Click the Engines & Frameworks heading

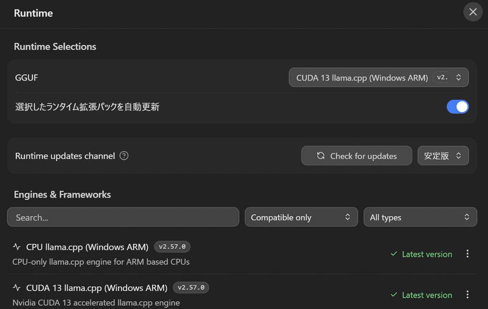62,194
